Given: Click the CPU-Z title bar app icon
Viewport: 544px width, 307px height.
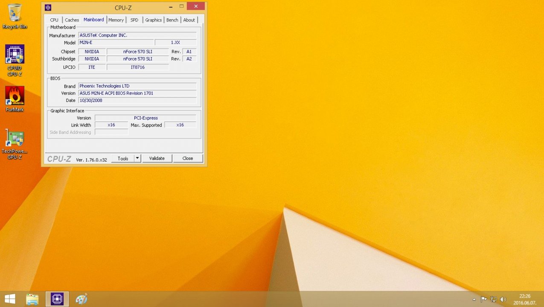Looking at the screenshot, I should point(48,7).
